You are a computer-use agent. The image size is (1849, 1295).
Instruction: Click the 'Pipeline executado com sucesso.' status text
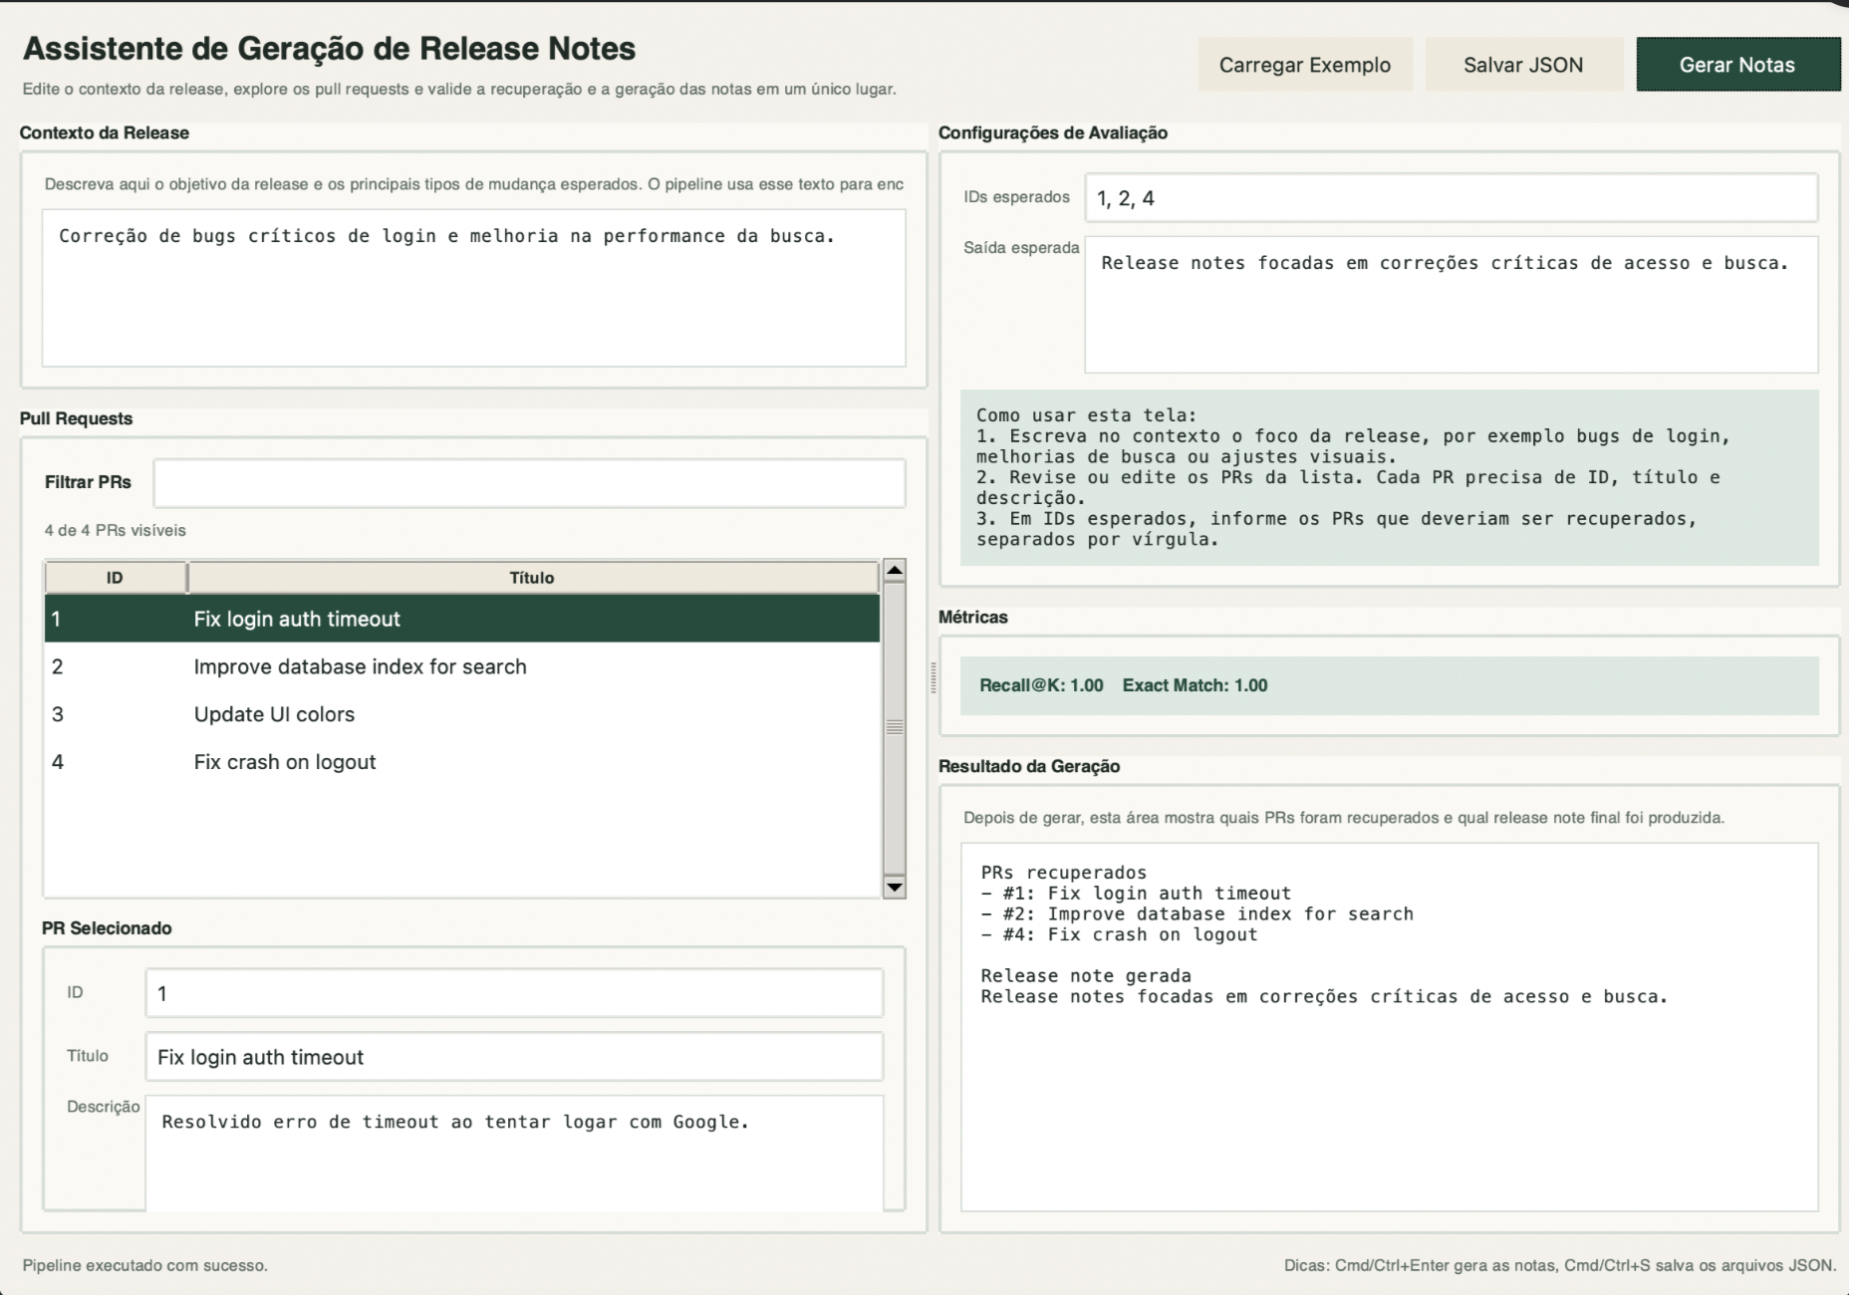pos(145,1265)
